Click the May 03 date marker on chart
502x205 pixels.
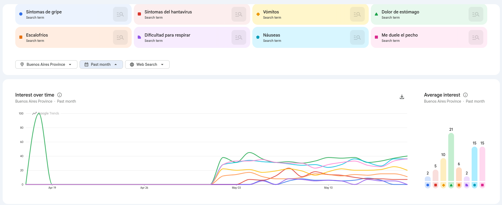click(236, 188)
